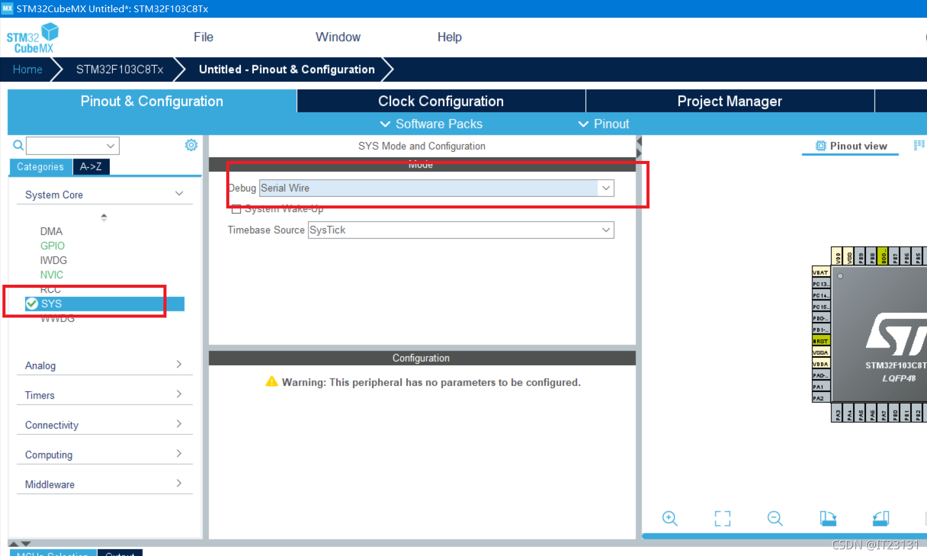
Task: Select the Categories tab
Action: pos(40,167)
